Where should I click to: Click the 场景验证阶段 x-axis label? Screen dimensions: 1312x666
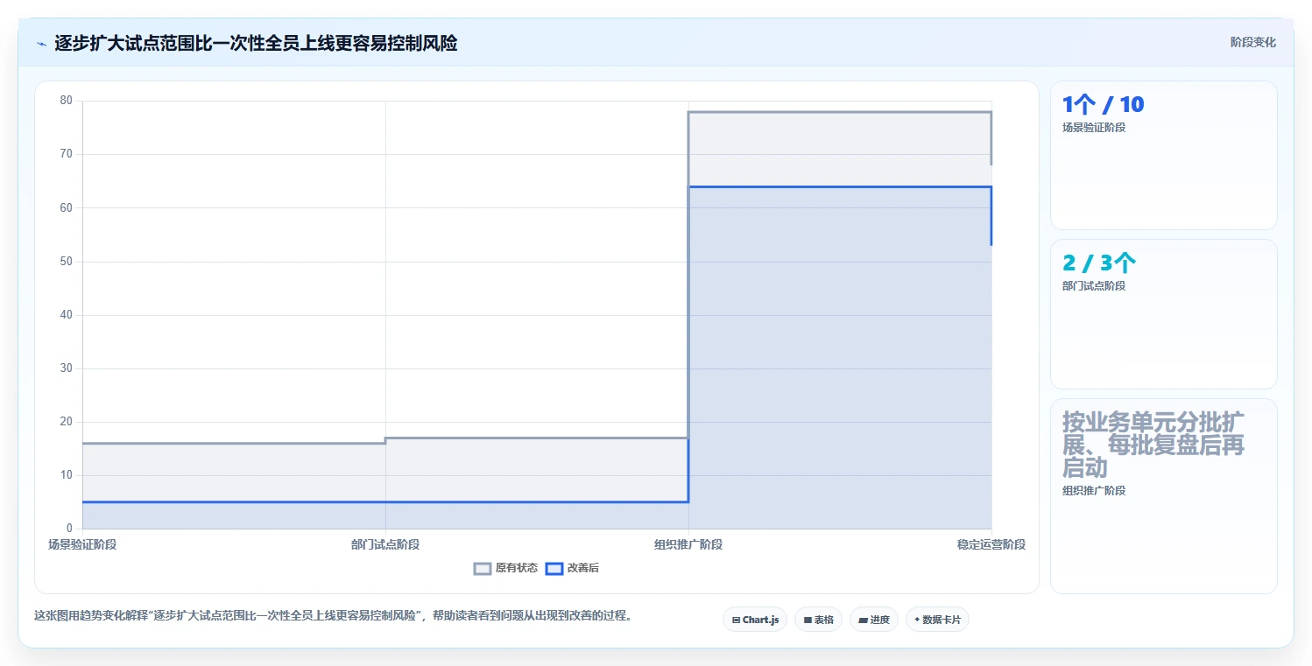pos(82,544)
